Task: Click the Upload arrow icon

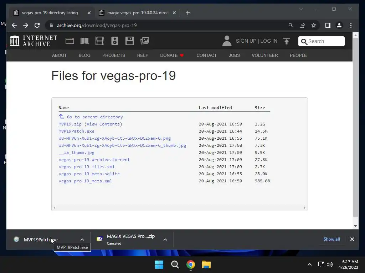Action: (x=287, y=41)
